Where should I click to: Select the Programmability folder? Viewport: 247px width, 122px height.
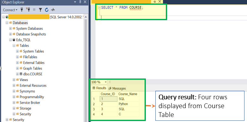click(32, 97)
